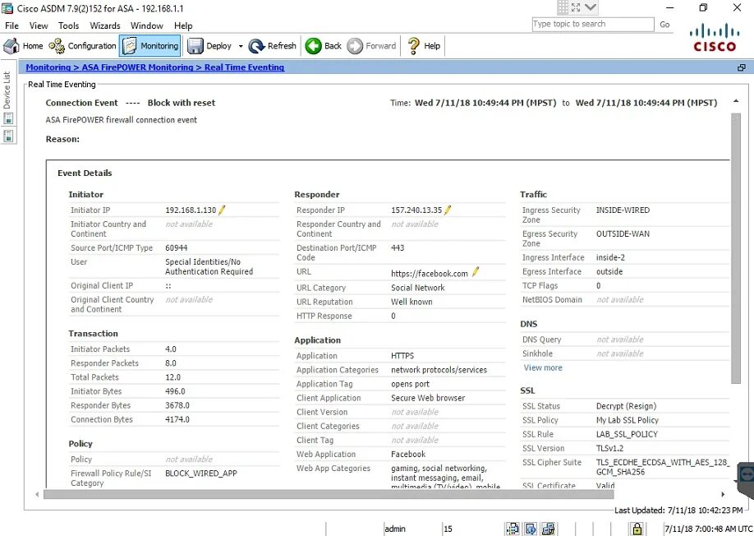Screen dimensions: 754x536
Task: Restore the Real Time Eventing pane
Action: (742, 67)
